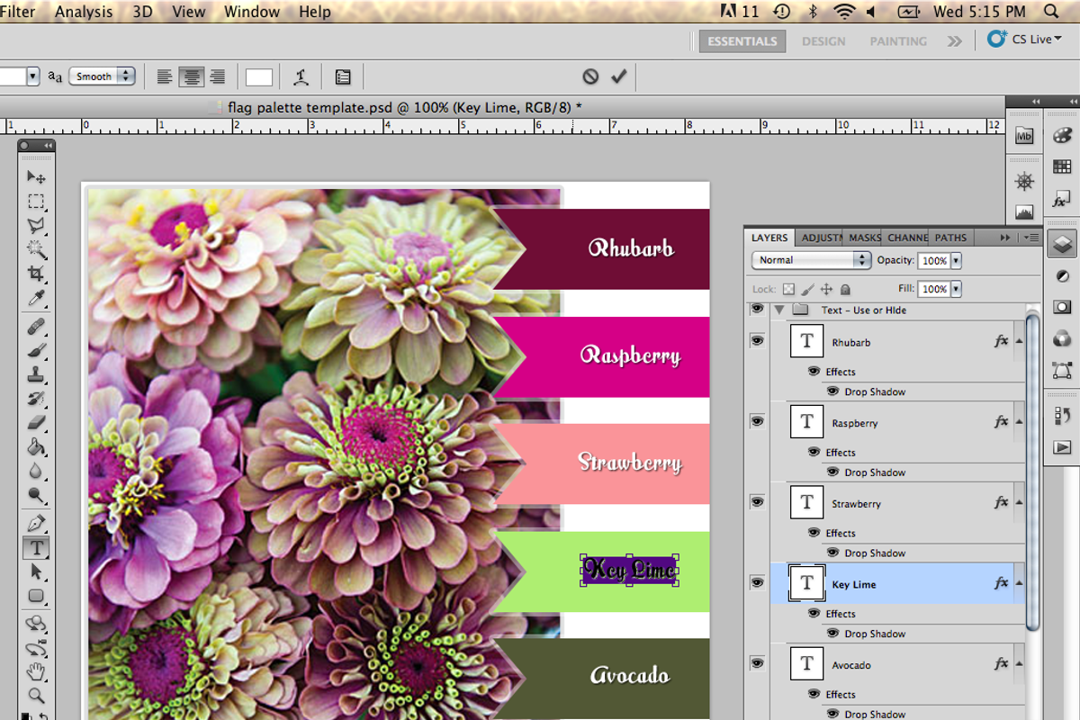Select the Blur tool
The image size is (1080, 720).
click(x=37, y=471)
